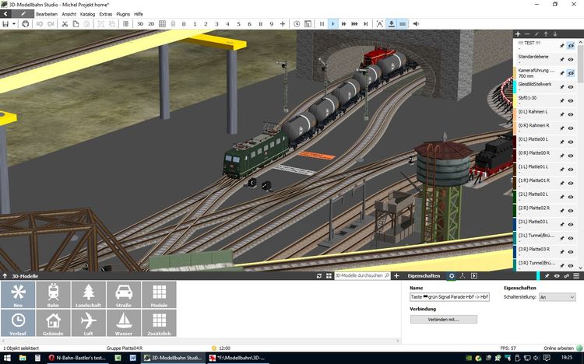584x364 pixels.
Task: Open the Gebäude model category
Action: point(54,324)
